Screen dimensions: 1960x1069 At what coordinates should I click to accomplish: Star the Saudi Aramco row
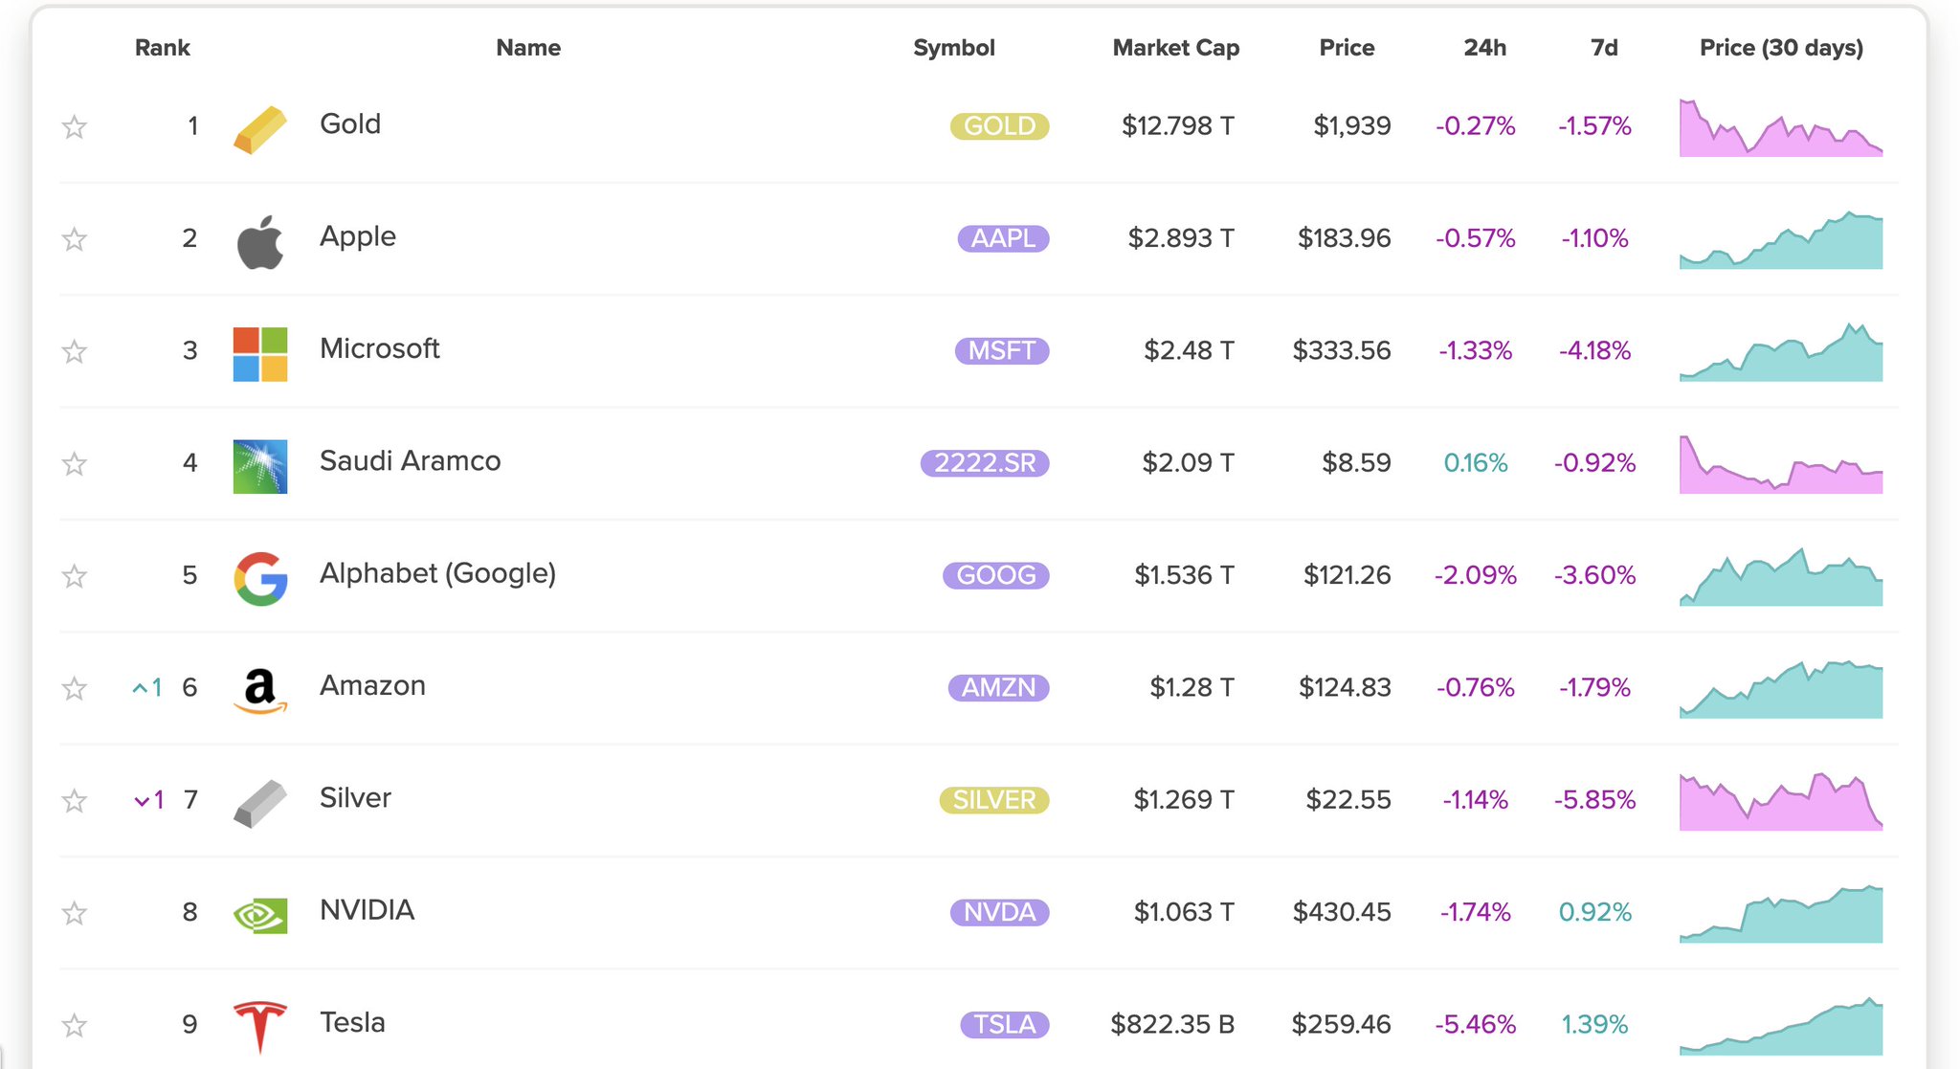point(75,463)
